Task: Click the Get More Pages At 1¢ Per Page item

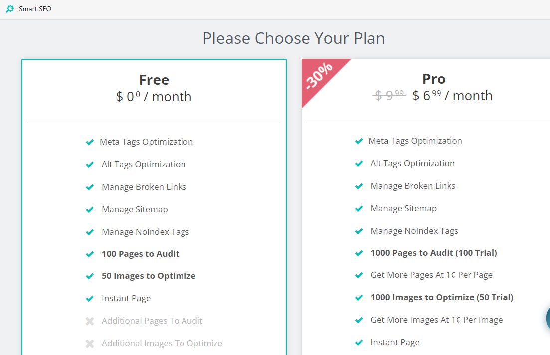Action: pyautogui.click(x=431, y=275)
